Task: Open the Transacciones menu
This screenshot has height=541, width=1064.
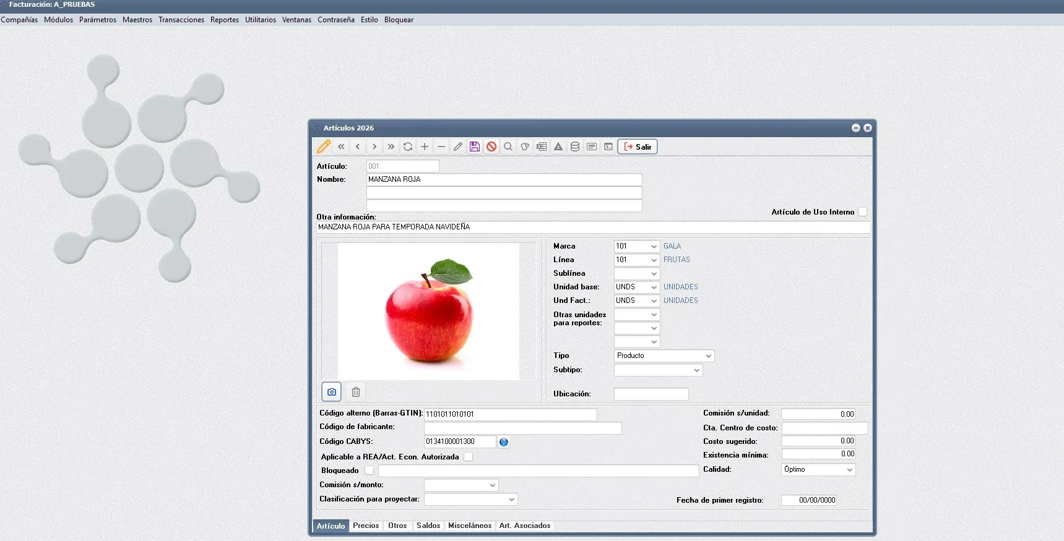Action: point(181,20)
